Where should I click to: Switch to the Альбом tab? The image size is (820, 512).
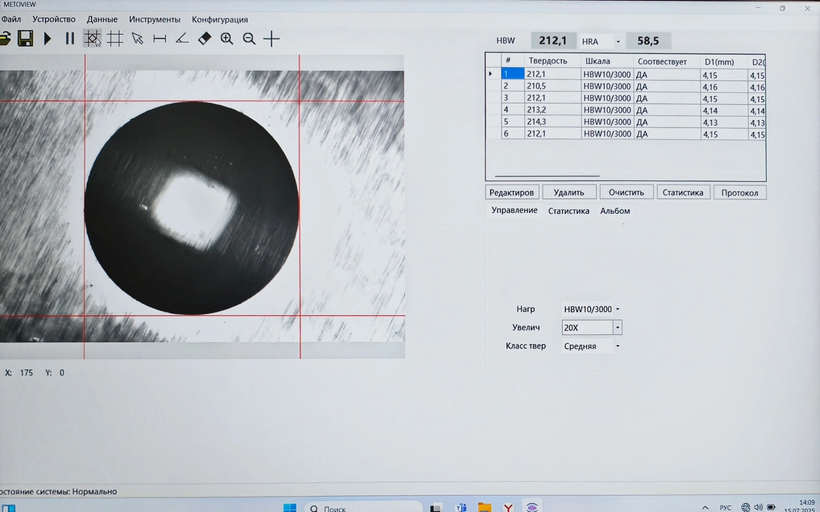pos(615,211)
